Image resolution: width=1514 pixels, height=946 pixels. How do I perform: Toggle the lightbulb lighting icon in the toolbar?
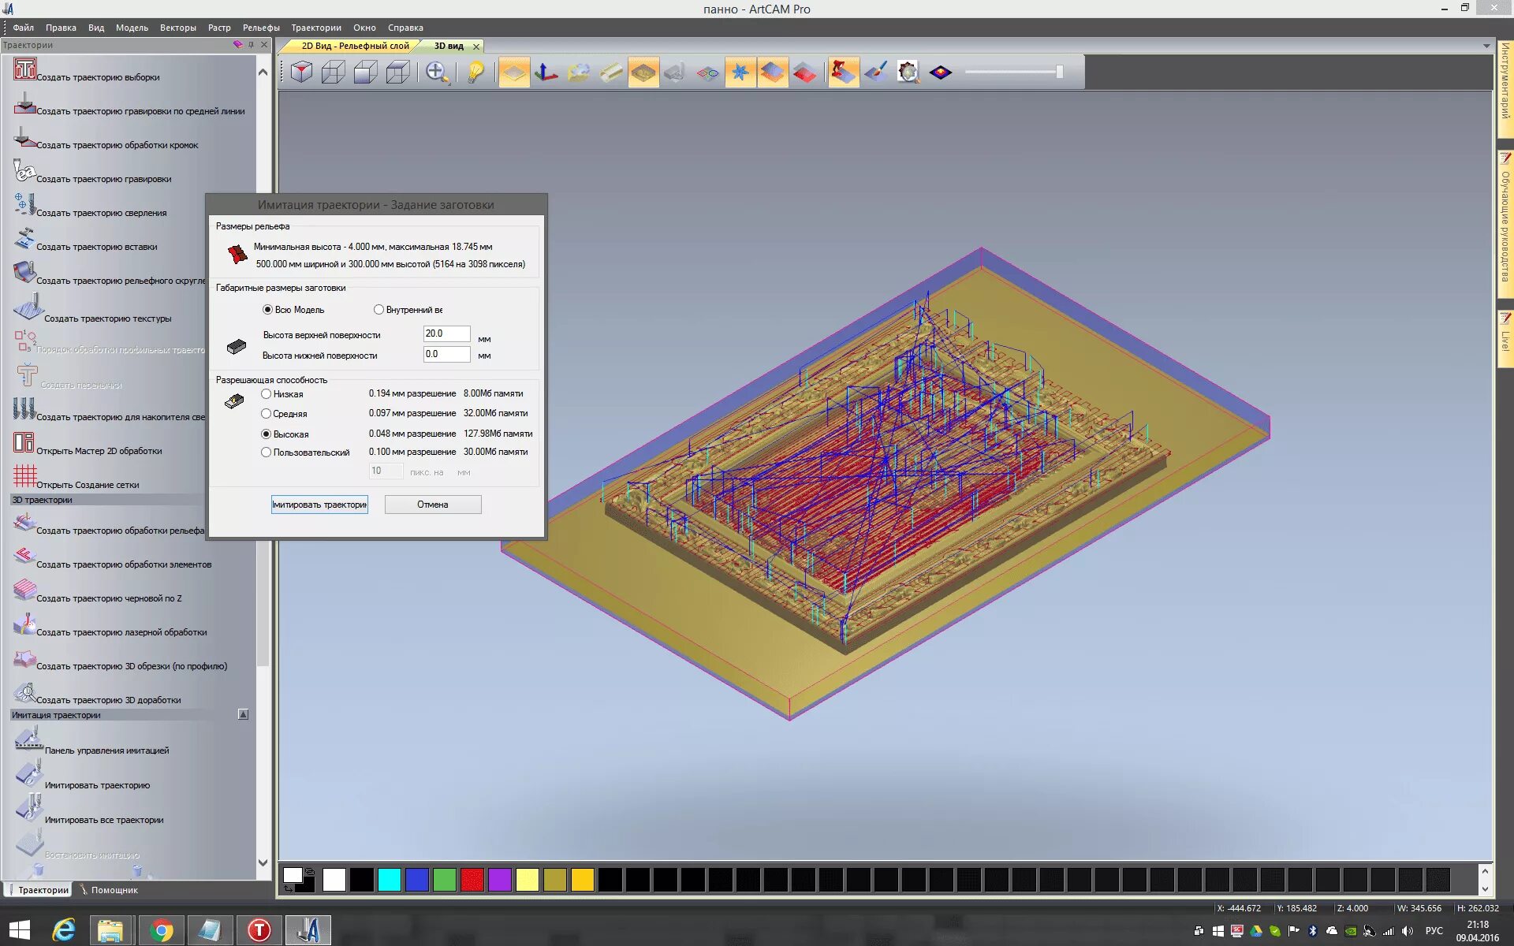click(474, 72)
